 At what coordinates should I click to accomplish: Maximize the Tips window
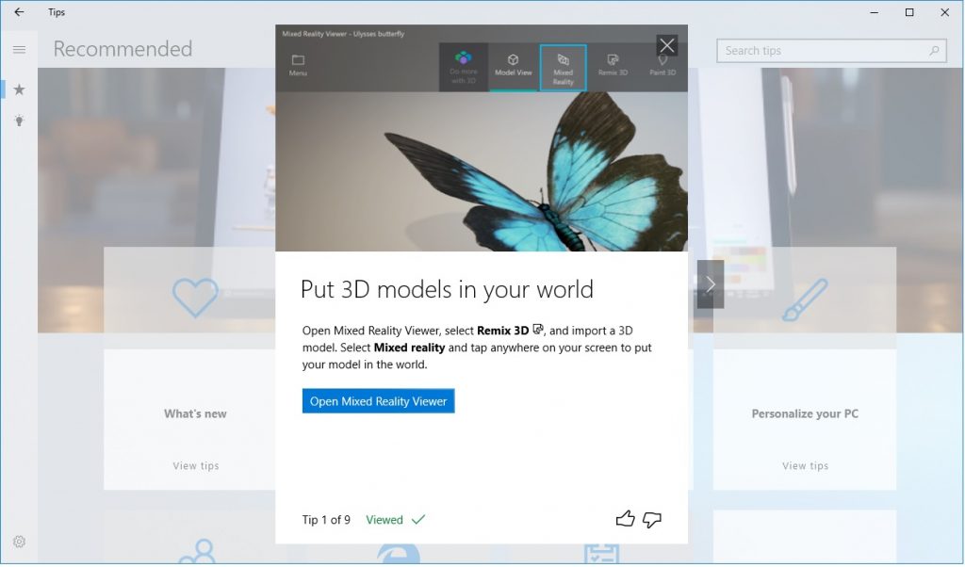[909, 12]
